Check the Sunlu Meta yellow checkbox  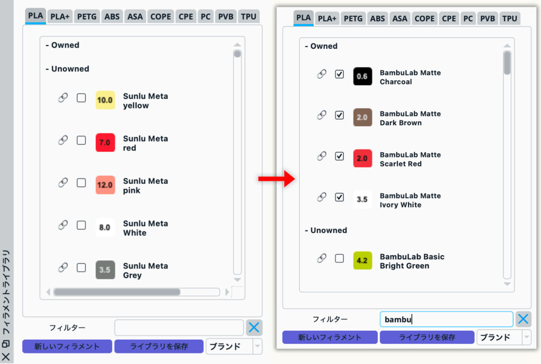coord(81,98)
